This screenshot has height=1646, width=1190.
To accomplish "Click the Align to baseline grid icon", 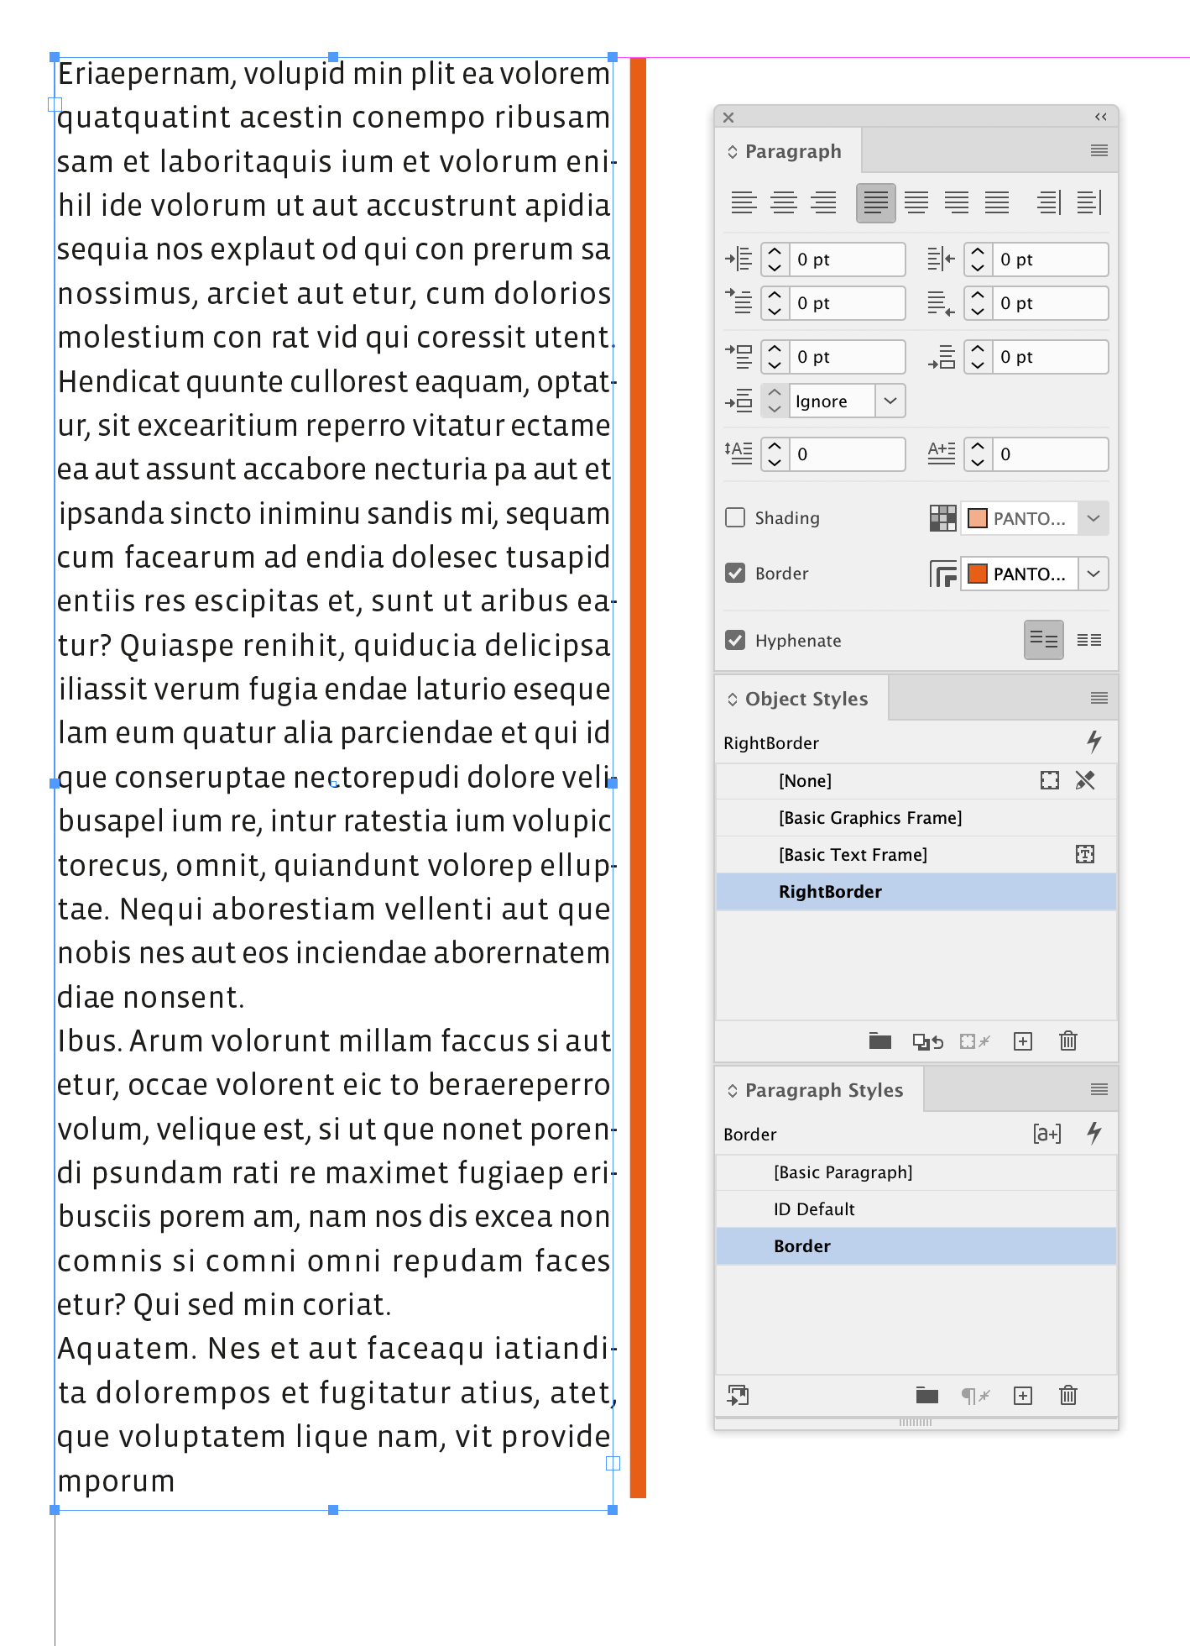I will coord(1089,640).
